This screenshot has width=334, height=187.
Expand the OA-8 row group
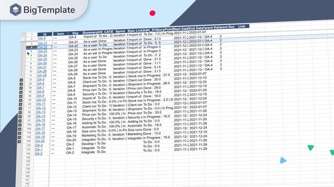click(x=21, y=92)
